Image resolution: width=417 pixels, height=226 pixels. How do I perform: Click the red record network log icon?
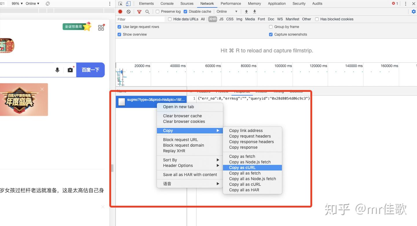tap(120, 12)
